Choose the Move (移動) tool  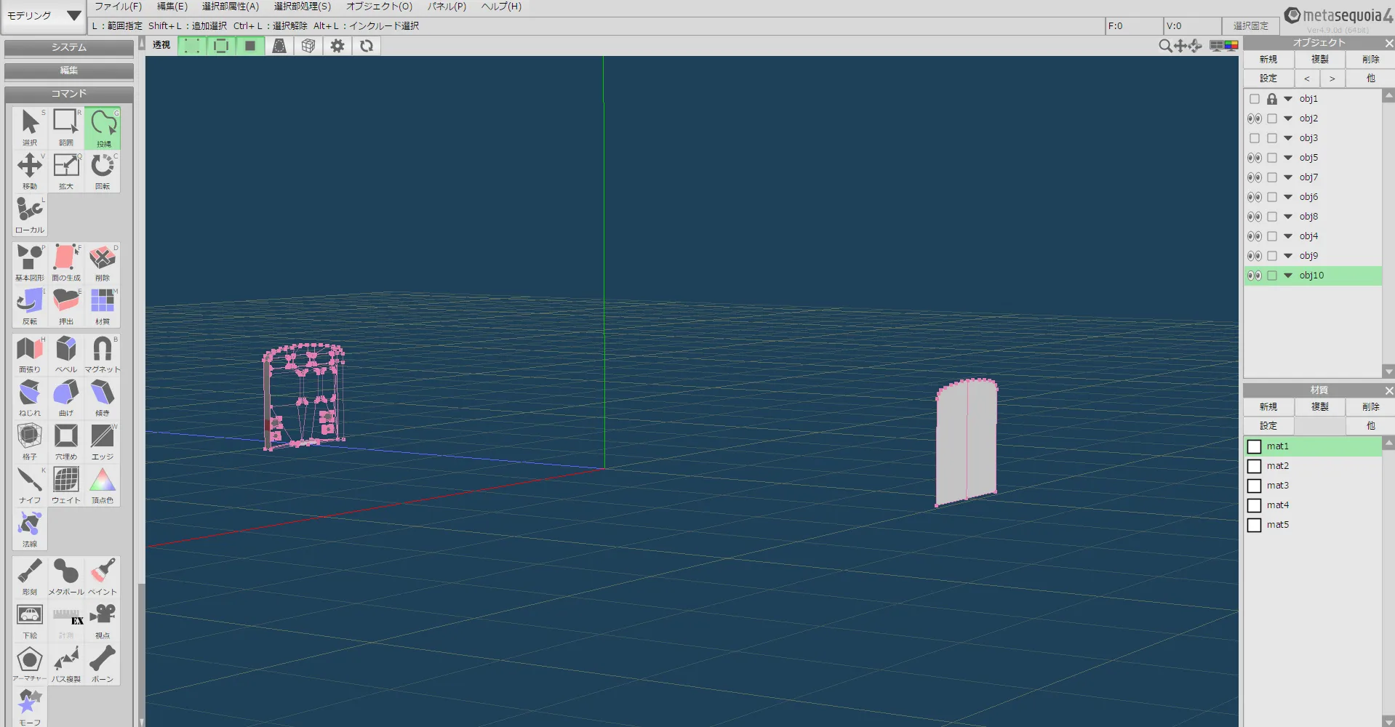coord(30,171)
